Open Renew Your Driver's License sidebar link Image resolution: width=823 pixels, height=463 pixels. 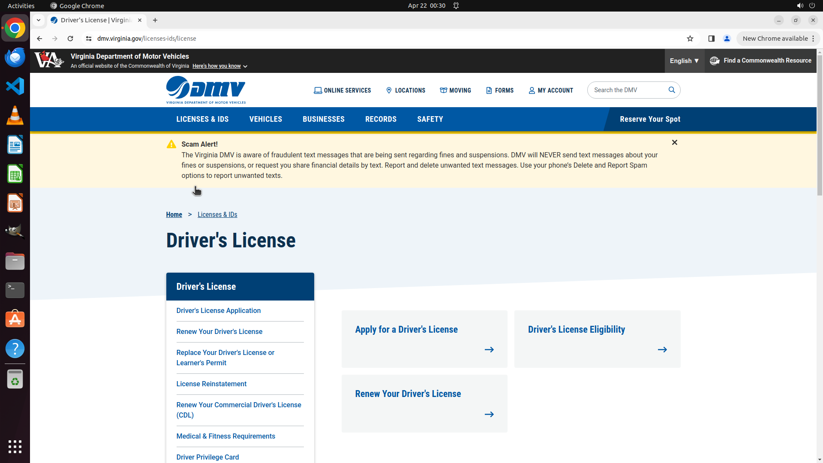click(x=219, y=332)
